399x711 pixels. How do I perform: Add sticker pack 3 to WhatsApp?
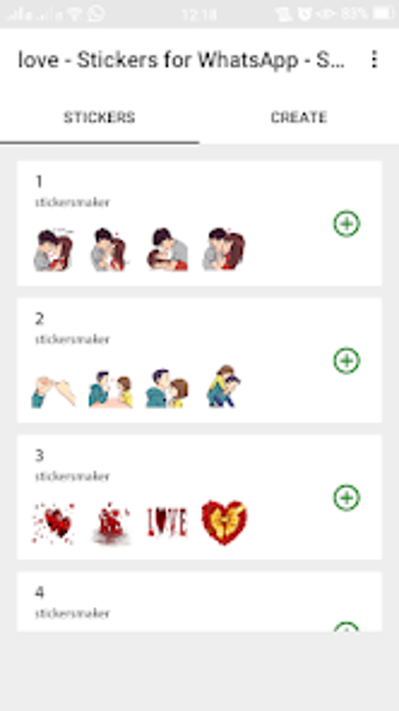347,498
